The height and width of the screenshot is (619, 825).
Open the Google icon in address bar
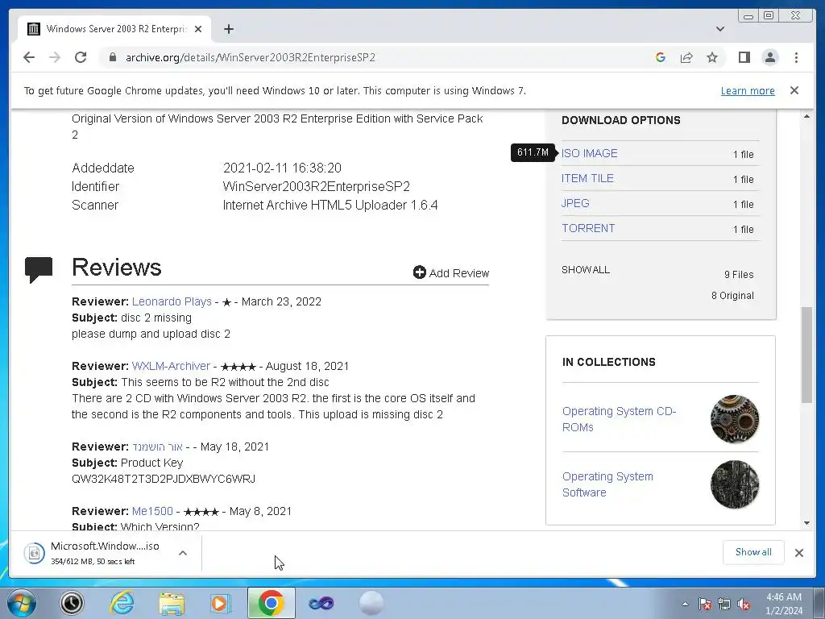pyautogui.click(x=661, y=57)
